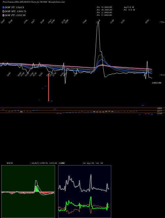
Task: Click the 'Pre V: 0 M' volume text
Action: point(129,10)
